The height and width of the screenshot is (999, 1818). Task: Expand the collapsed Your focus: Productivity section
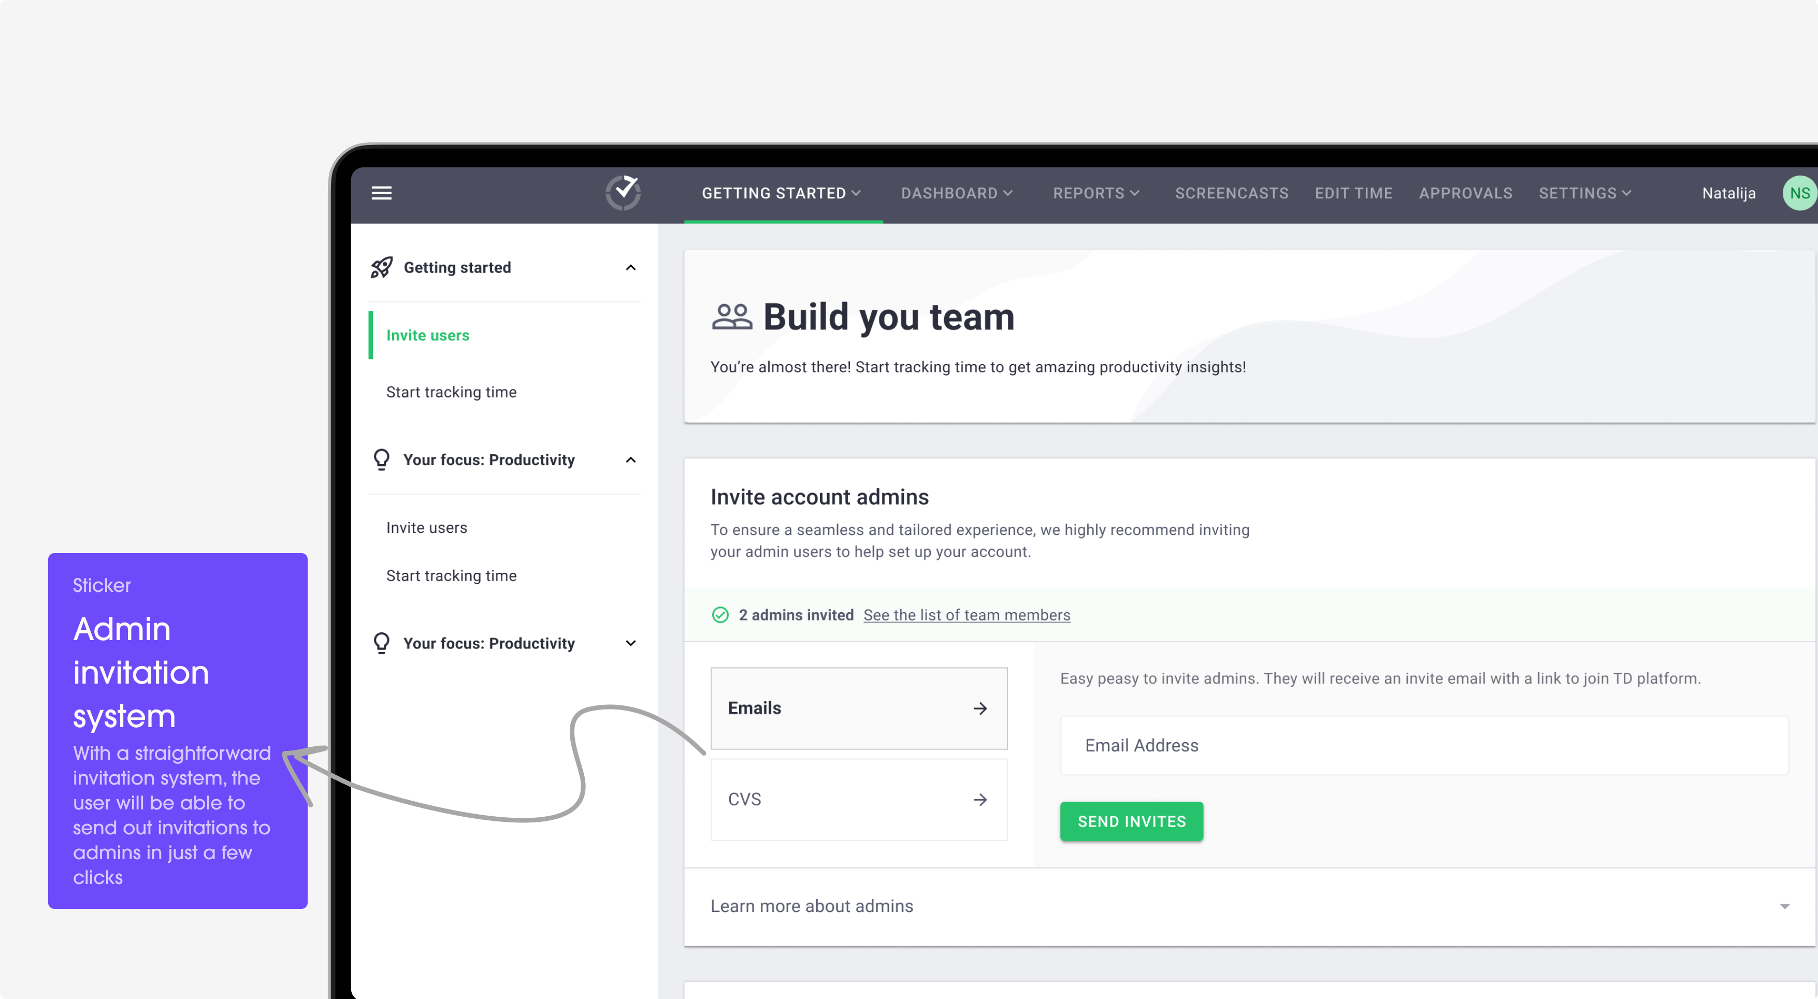[630, 643]
